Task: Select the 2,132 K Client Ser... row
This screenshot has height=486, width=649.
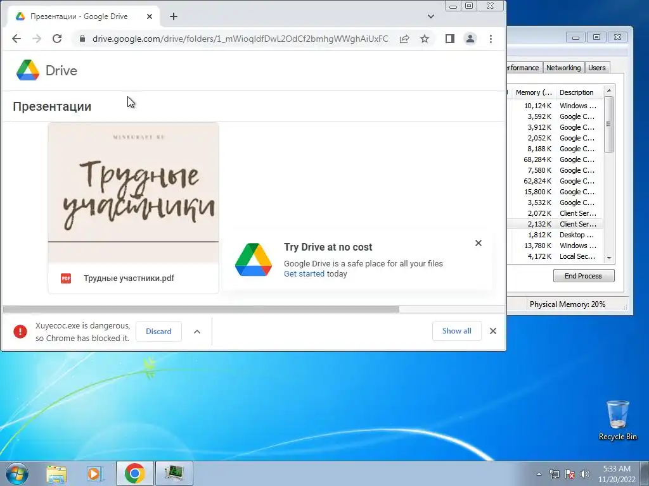Action: pos(555,224)
